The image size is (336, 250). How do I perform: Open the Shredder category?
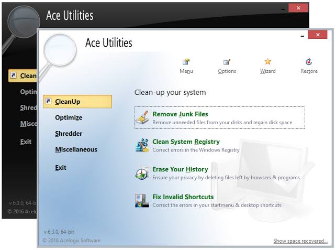69,134
